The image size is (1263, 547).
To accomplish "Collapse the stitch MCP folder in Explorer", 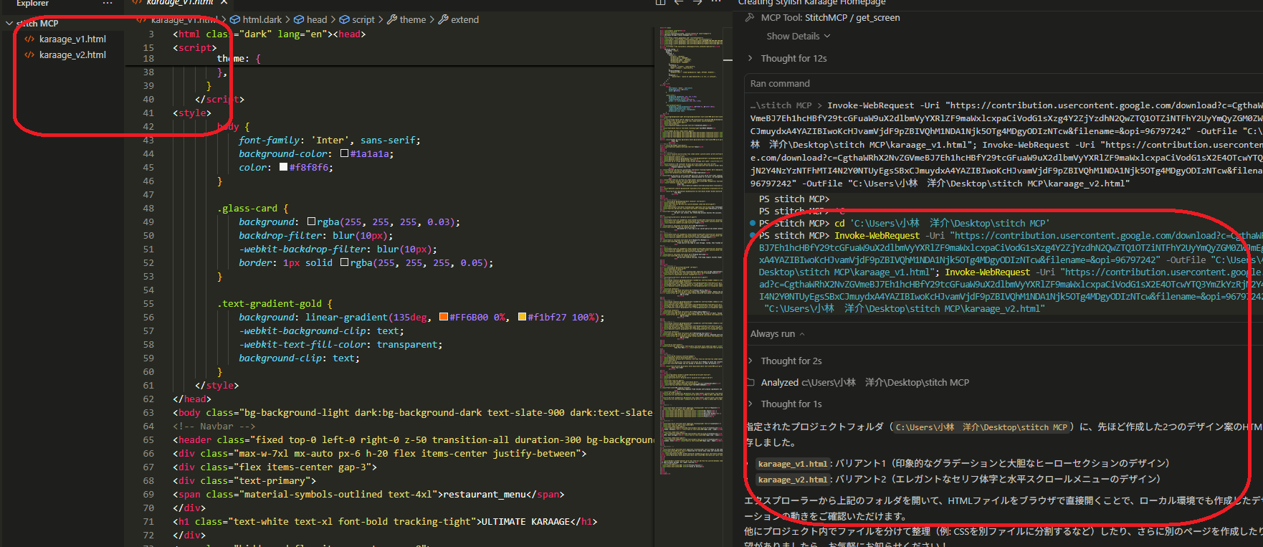I will tap(9, 24).
